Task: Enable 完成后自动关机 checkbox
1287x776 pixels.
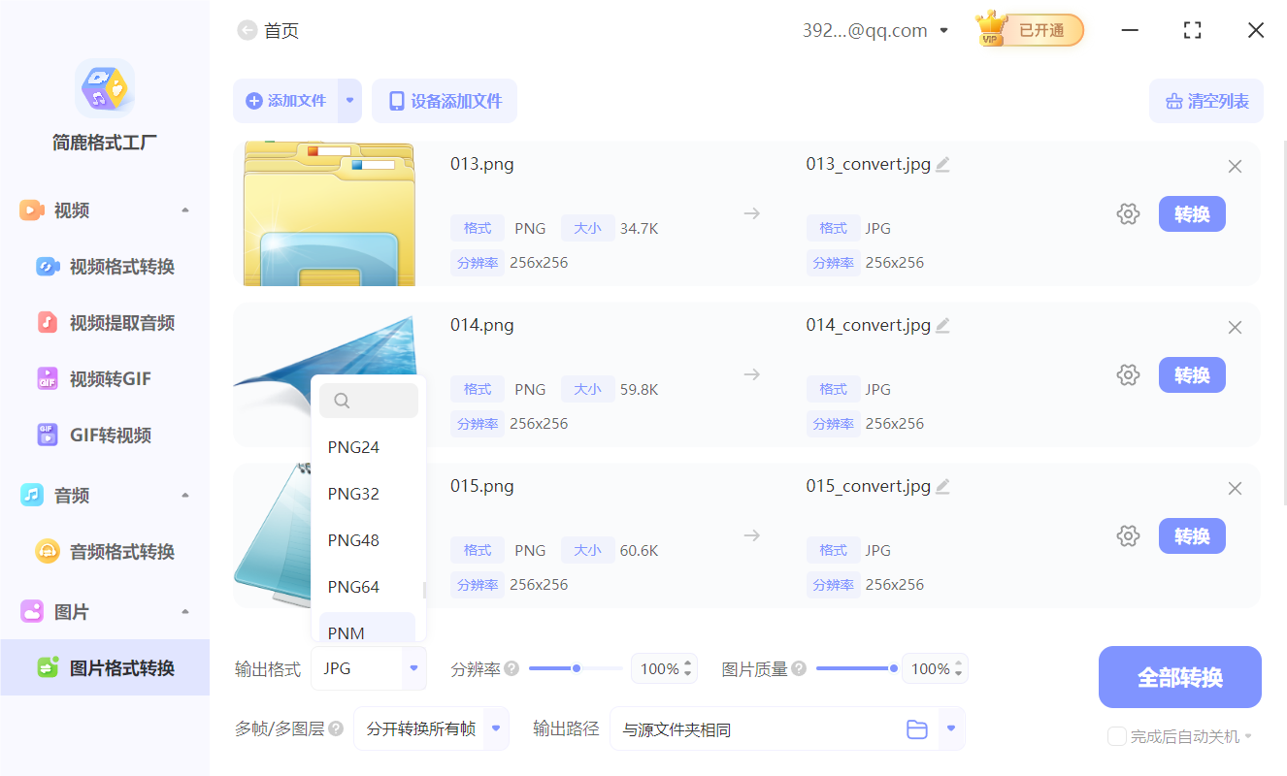Action: tap(1116, 736)
